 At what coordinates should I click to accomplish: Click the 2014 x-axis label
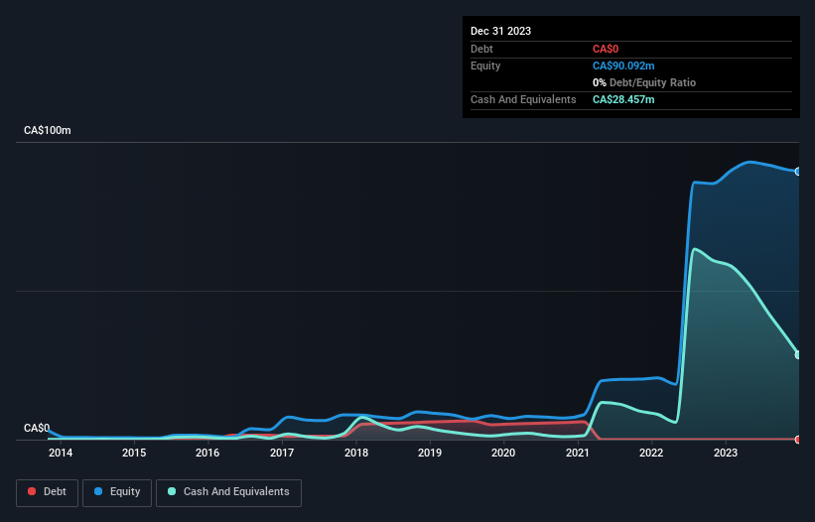click(x=61, y=453)
